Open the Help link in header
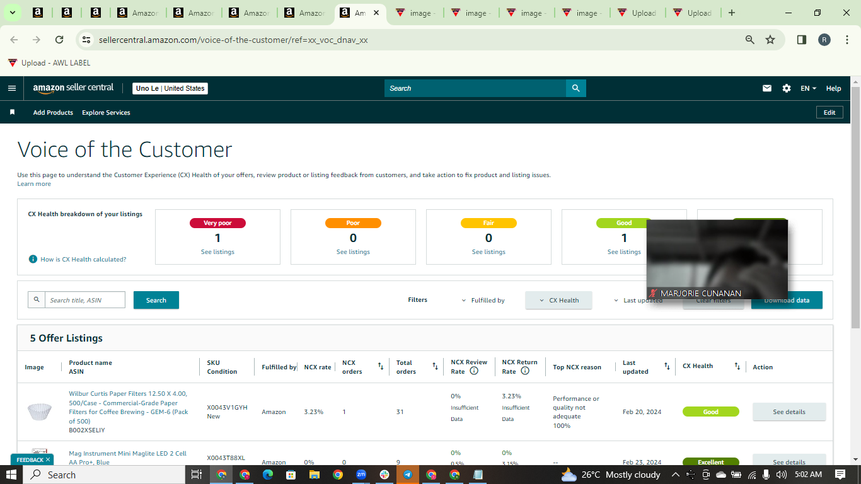Viewport: 861px width, 484px height. coord(833,88)
